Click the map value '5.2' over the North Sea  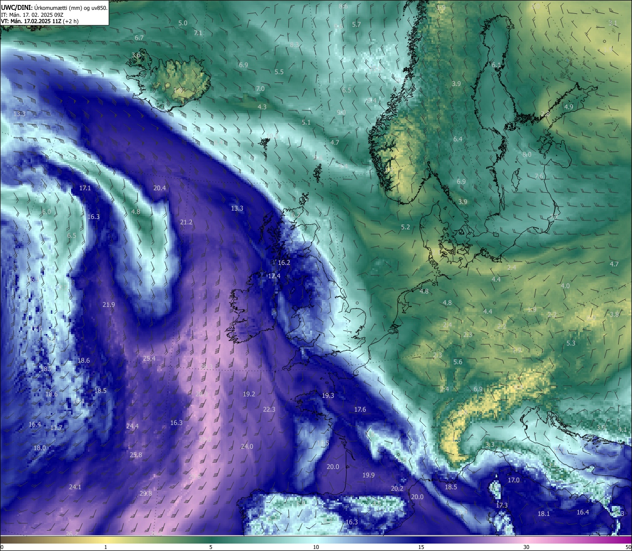tap(405, 227)
